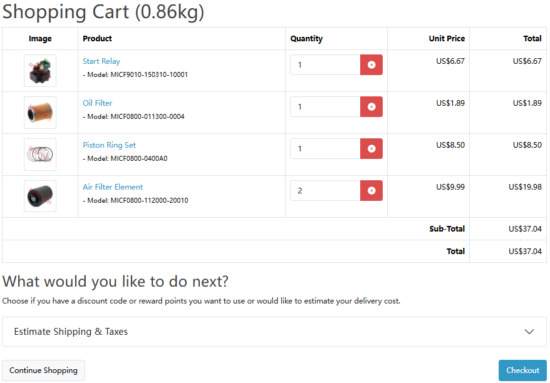Remove the Oil Filter from the cart
This screenshot has height=383, width=550.
[x=370, y=106]
